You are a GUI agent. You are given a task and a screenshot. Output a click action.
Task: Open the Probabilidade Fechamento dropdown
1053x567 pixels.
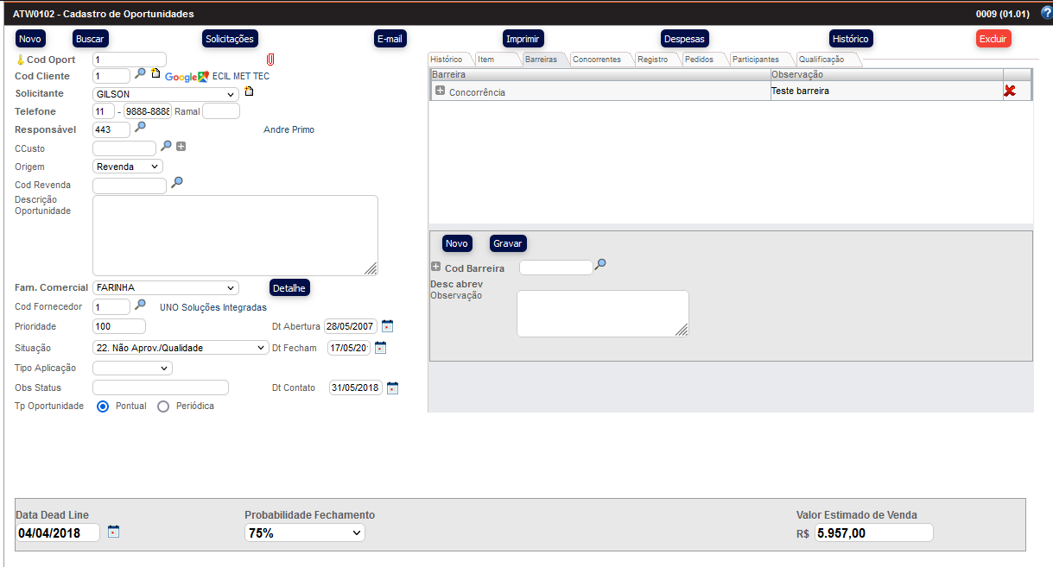click(304, 533)
